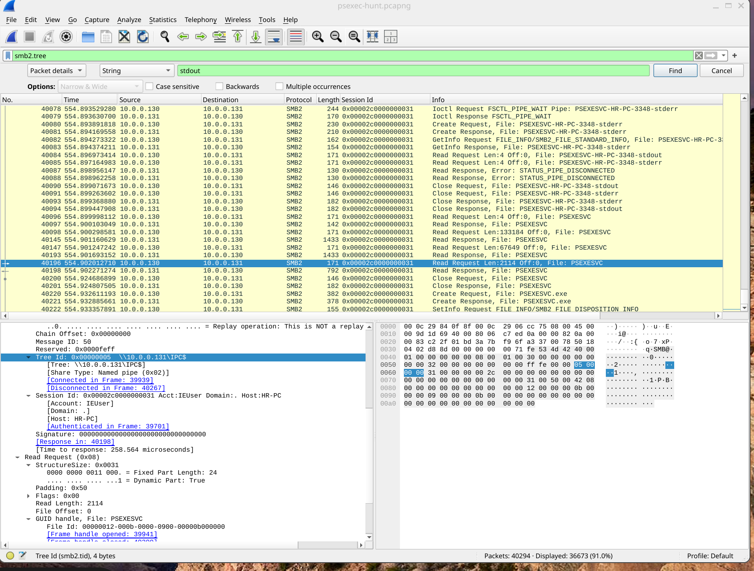Check the Backwards search option
This screenshot has height=571, width=754.
pyautogui.click(x=219, y=86)
